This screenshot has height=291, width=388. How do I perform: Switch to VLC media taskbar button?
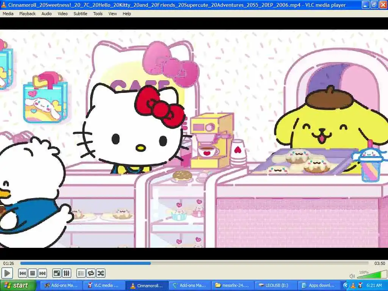pyautogui.click(x=104, y=286)
